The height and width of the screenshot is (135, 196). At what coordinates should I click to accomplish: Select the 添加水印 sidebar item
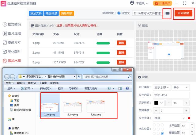point(12,61)
